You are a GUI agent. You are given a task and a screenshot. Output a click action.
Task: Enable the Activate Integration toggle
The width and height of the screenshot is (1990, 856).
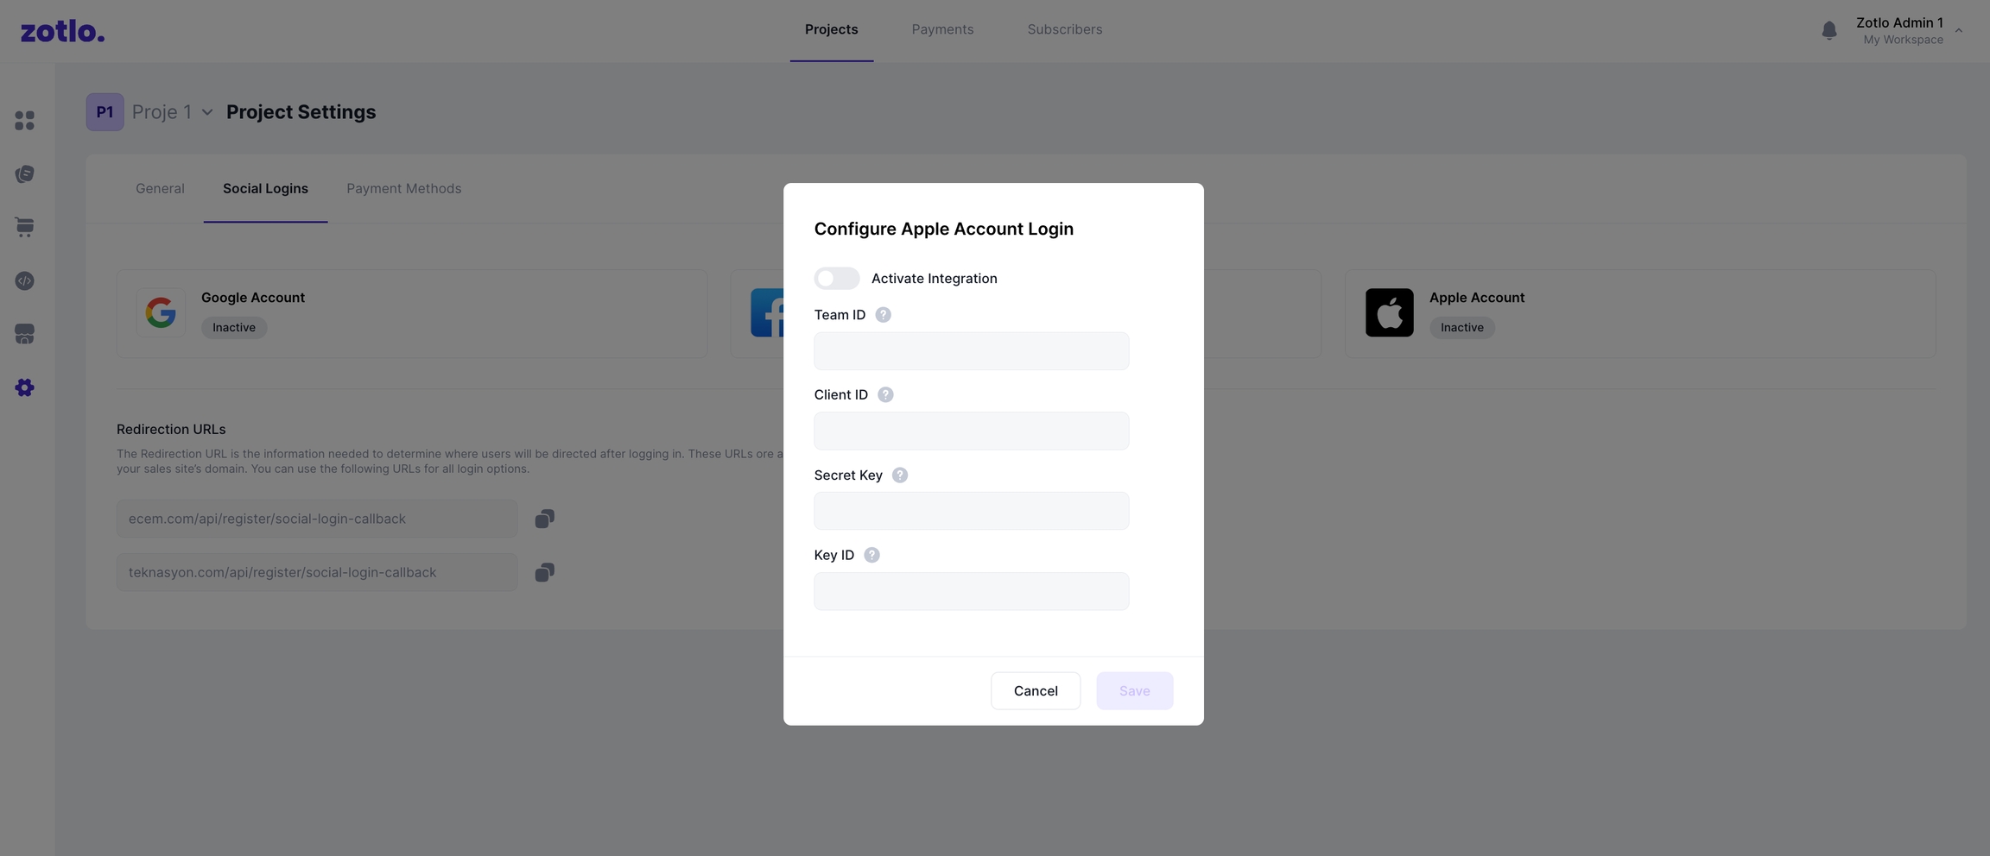[x=836, y=278]
